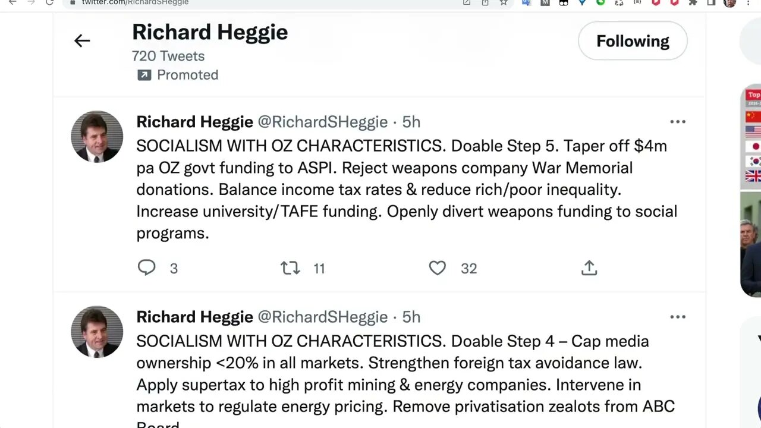Open the 5h timestamp on the Step 4 tweet
This screenshot has width=761, height=428.
(x=411, y=317)
